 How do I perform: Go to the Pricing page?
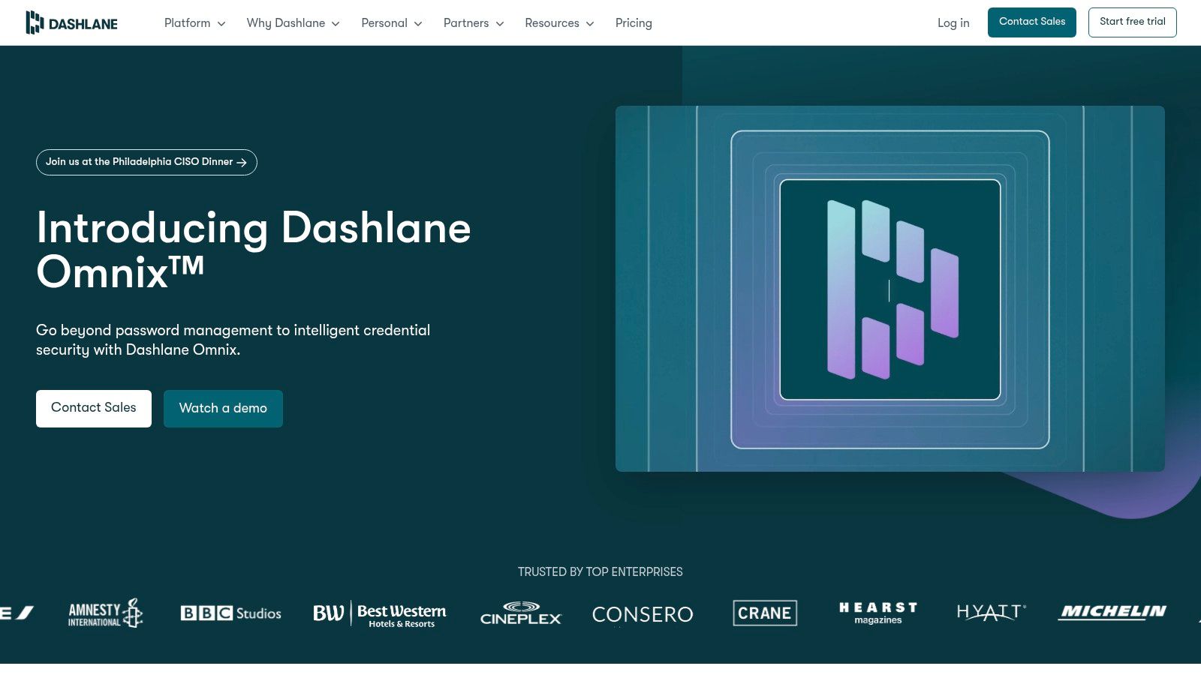[634, 23]
